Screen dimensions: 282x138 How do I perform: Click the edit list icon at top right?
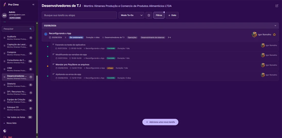(x=277, y=6)
